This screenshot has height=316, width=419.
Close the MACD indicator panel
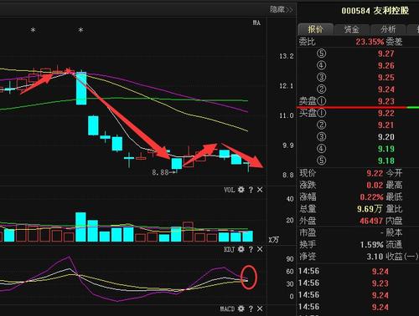260,308
